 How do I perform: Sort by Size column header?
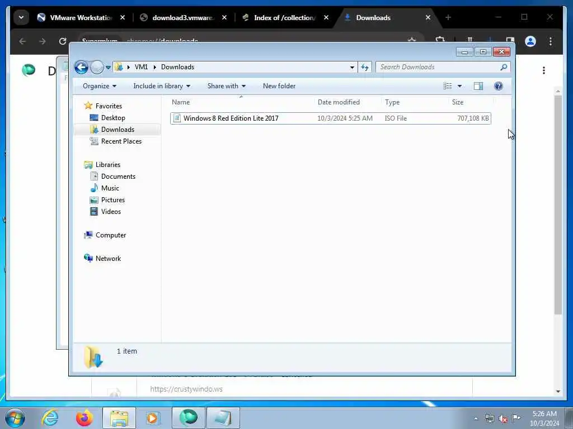pyautogui.click(x=471, y=102)
